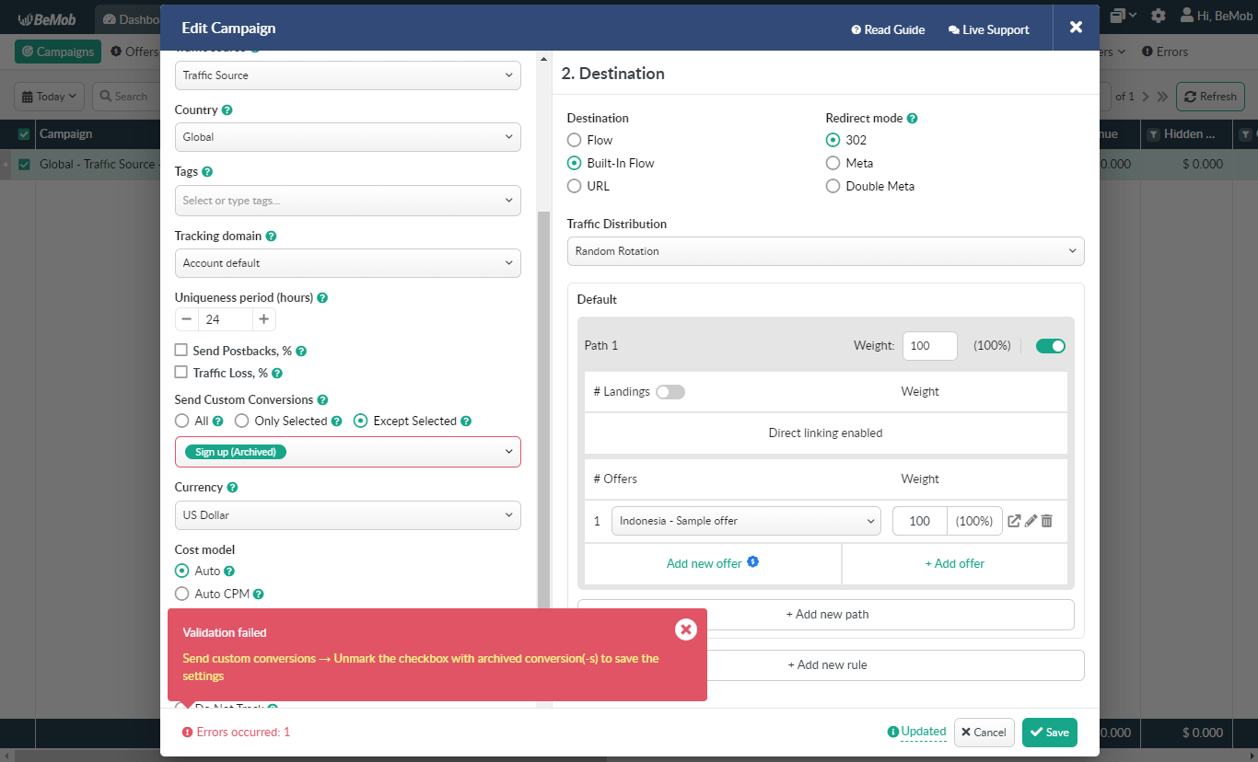
Task: Choose Built-In Flow destination
Action: [575, 163]
